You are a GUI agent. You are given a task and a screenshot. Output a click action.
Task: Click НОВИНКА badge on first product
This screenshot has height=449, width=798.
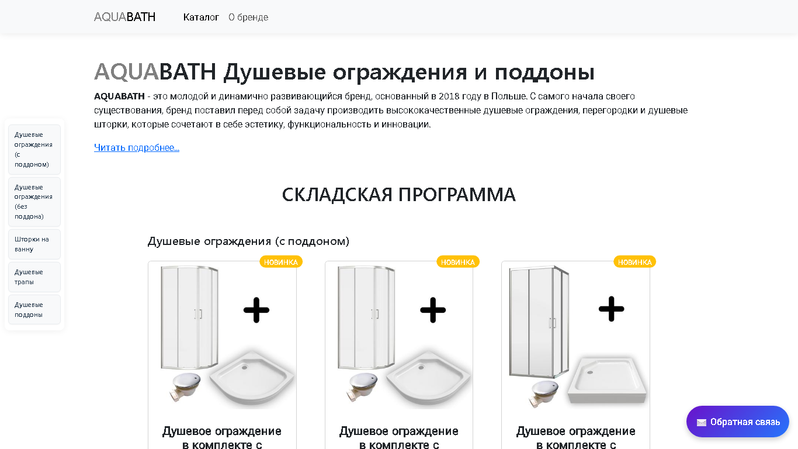pos(281,262)
